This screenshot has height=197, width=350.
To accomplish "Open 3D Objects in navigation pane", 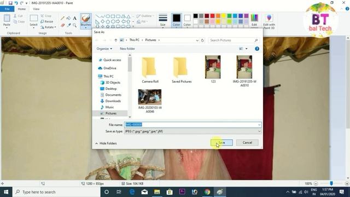I will 110,83.
